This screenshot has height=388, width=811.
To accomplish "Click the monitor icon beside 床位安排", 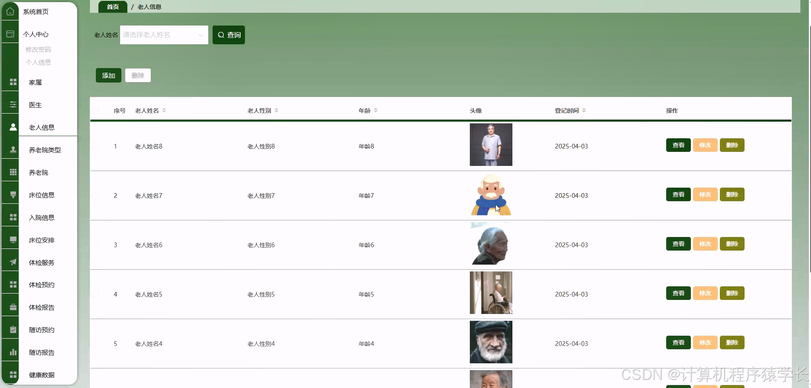I will pyautogui.click(x=13, y=240).
